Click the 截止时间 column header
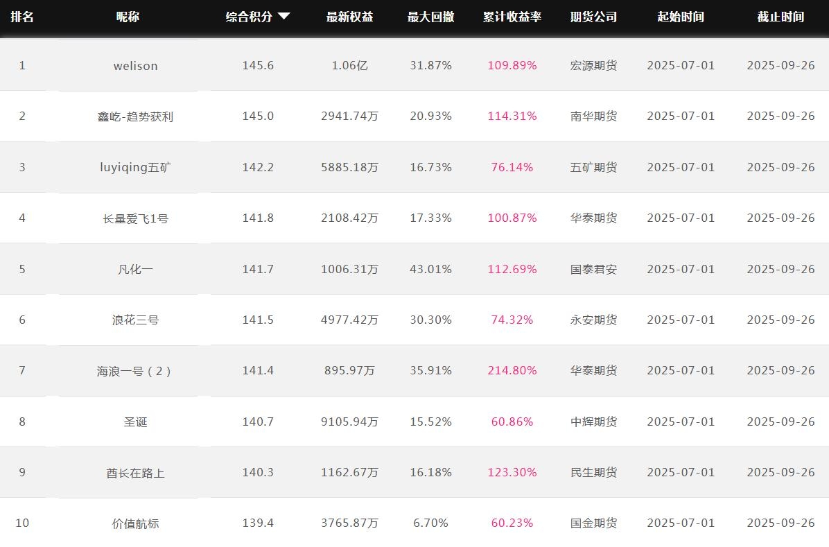This screenshot has width=829, height=547. click(x=780, y=17)
